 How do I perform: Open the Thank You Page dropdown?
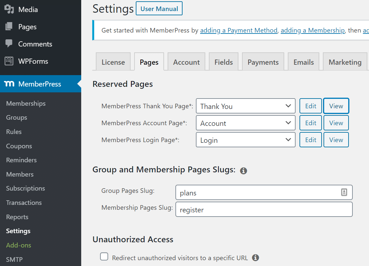point(246,106)
